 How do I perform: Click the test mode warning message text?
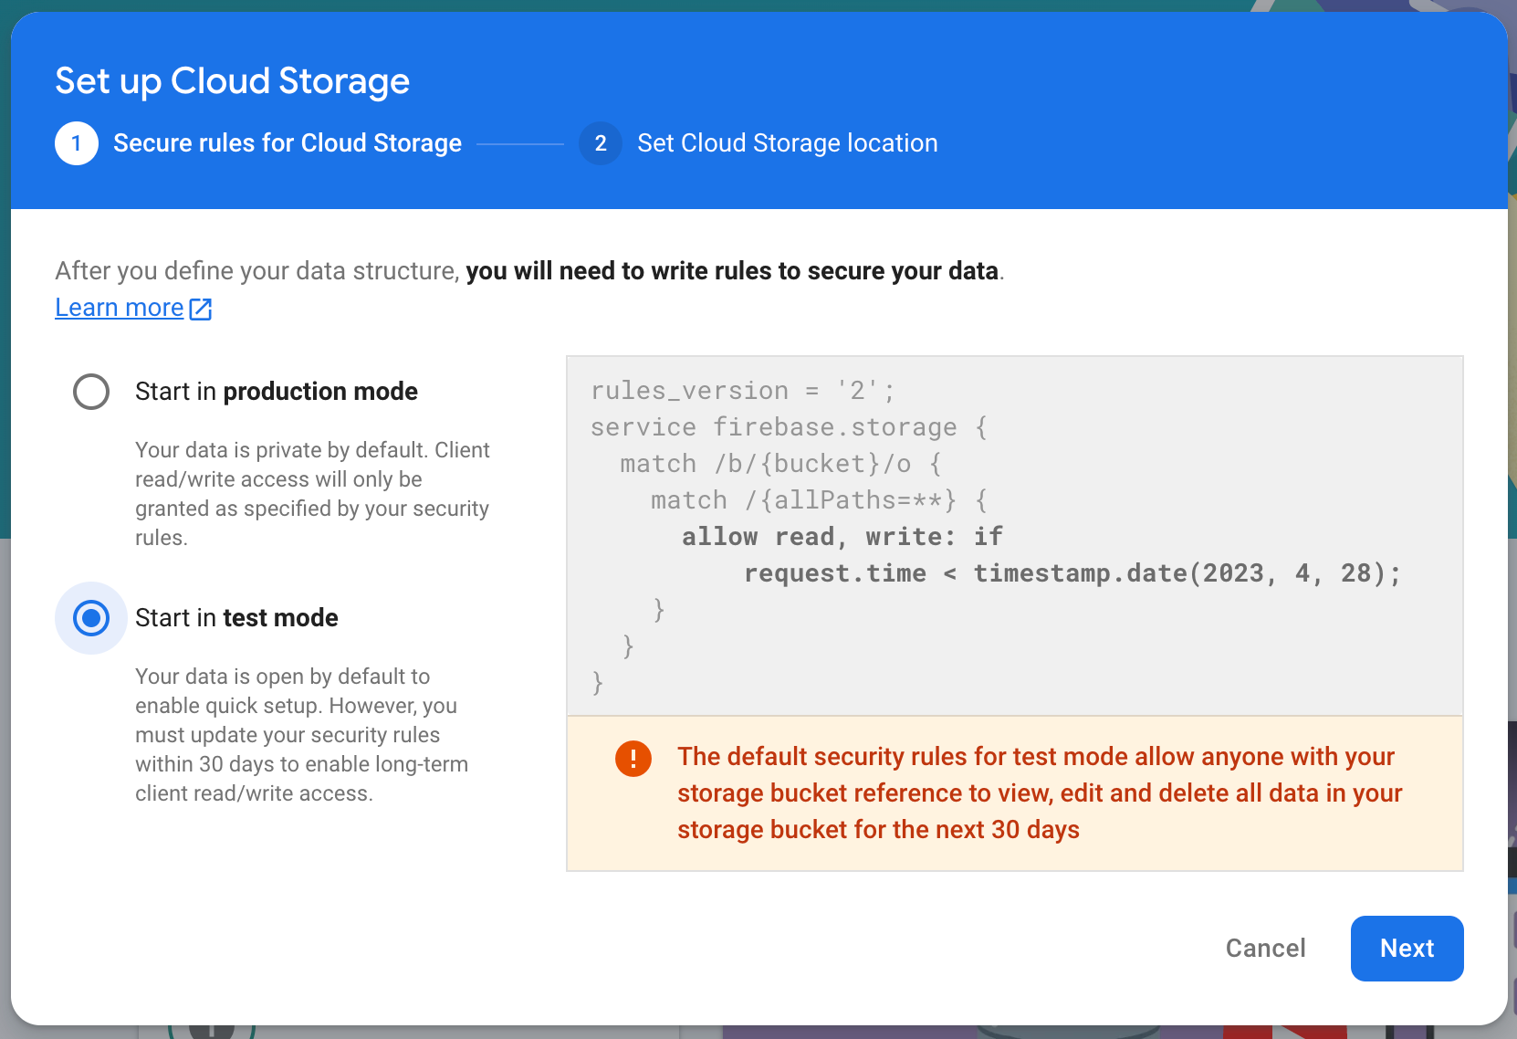(x=1040, y=793)
